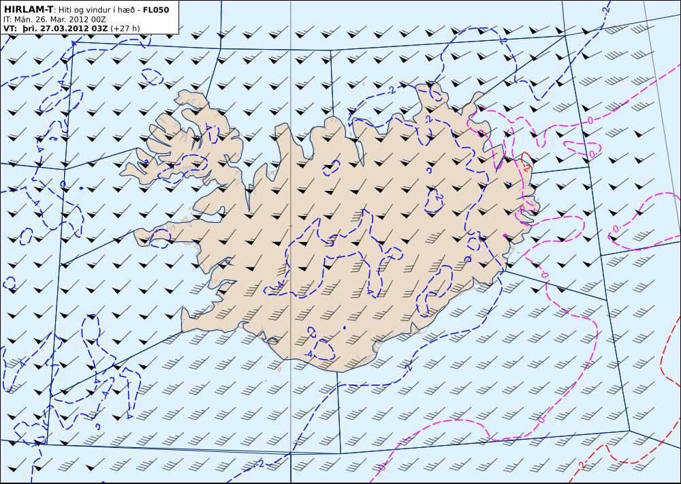The height and width of the screenshot is (484, 681).
Task: Click the initial time 'Mán. 26. Mar. 2012 00Z'
Action: pos(60,20)
